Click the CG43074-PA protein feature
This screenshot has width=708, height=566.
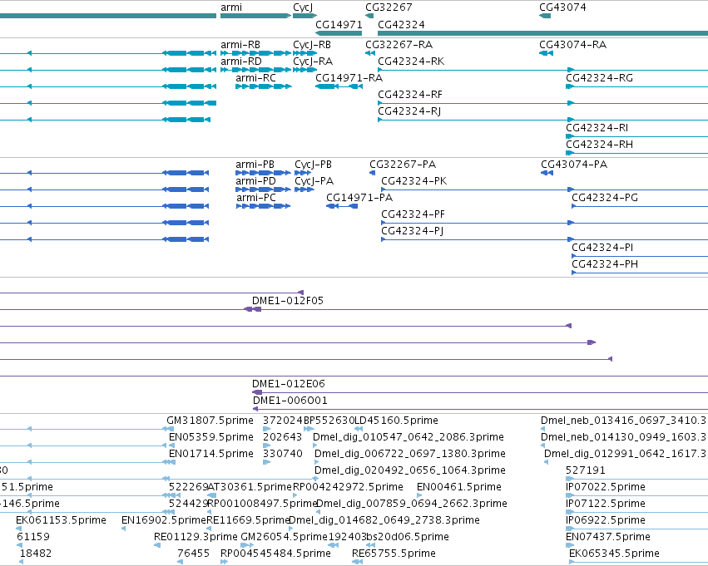(547, 173)
